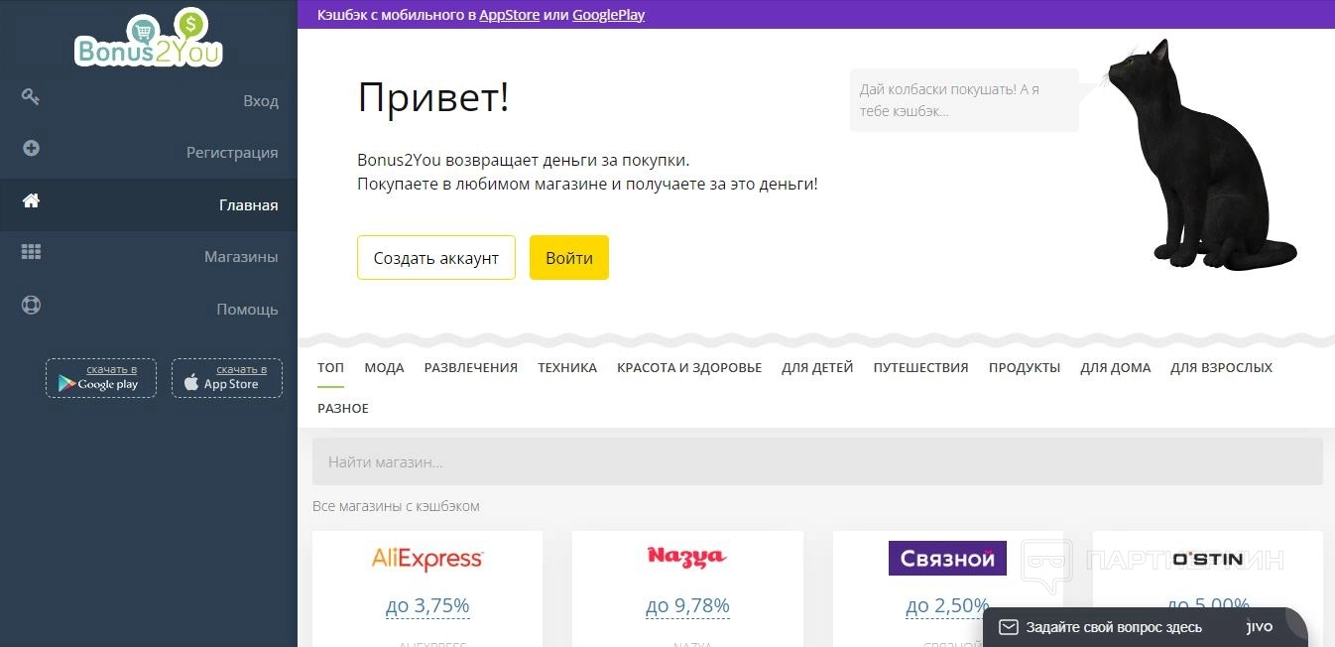Open the Google Play download badge
This screenshot has width=1335, height=647.
click(x=101, y=378)
